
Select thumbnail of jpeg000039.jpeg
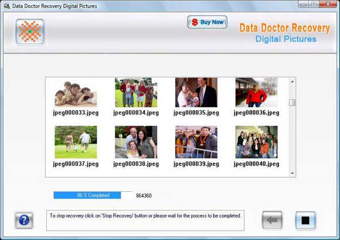click(x=196, y=142)
